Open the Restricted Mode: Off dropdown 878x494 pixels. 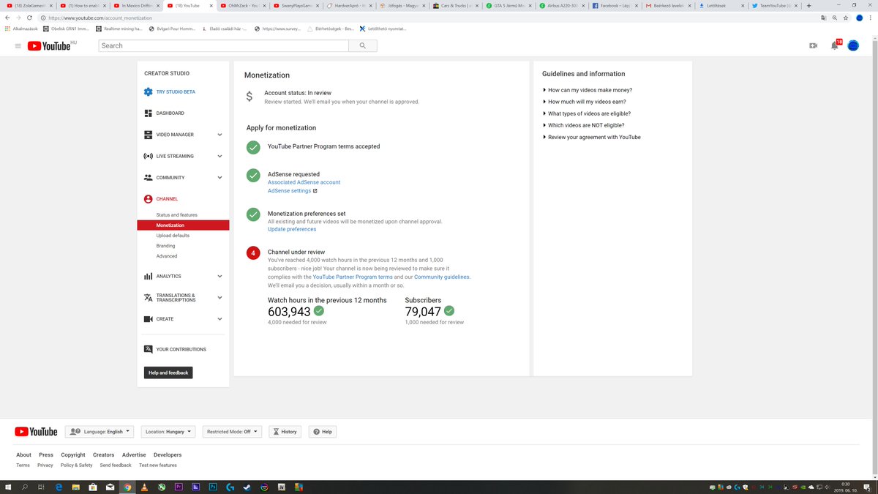pos(230,432)
